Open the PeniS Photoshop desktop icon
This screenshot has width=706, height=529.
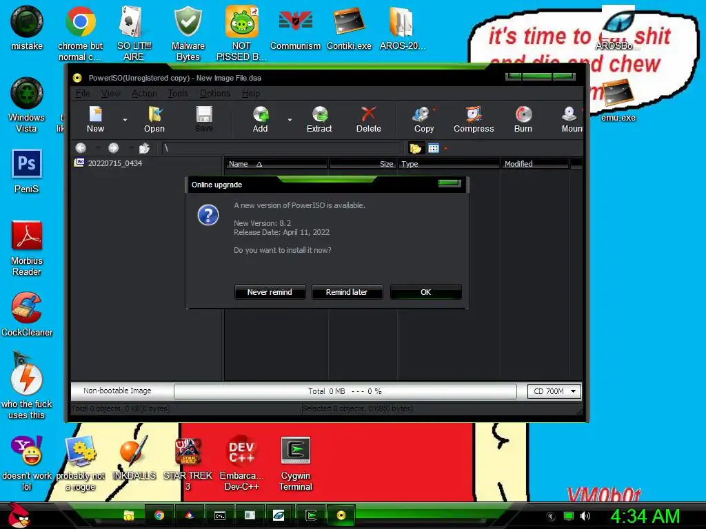(x=27, y=172)
